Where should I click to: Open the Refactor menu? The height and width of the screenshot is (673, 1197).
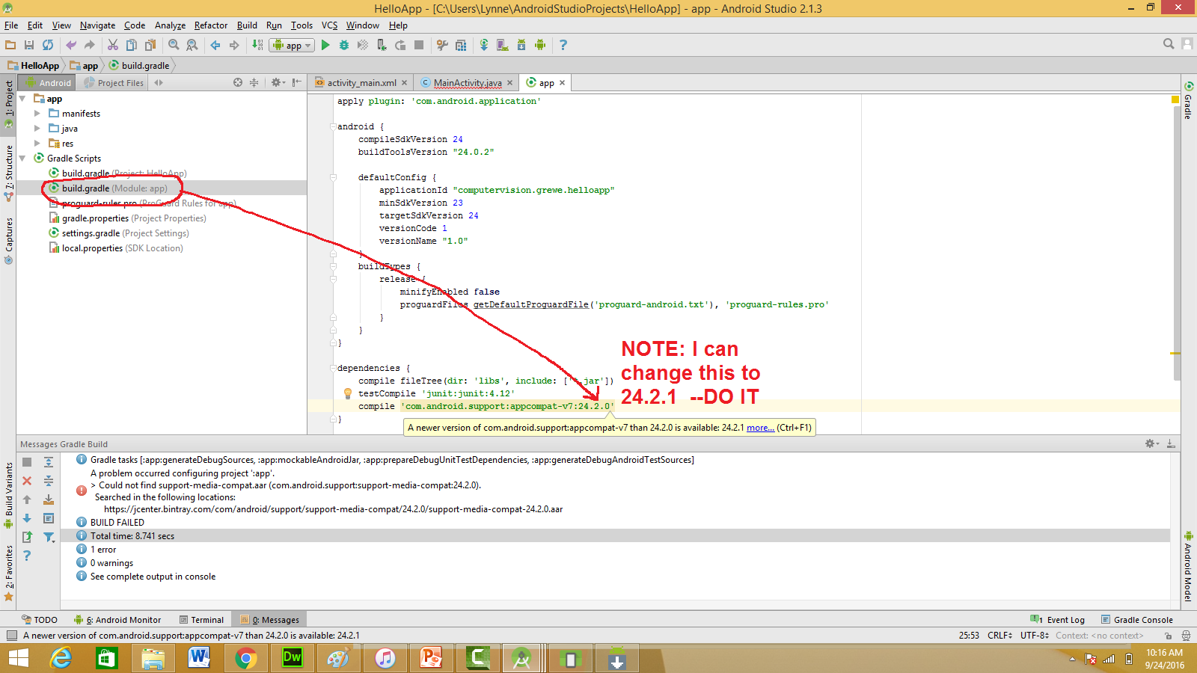click(x=210, y=25)
